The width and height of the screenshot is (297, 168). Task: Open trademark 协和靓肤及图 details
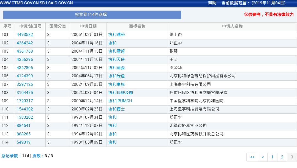(121, 93)
